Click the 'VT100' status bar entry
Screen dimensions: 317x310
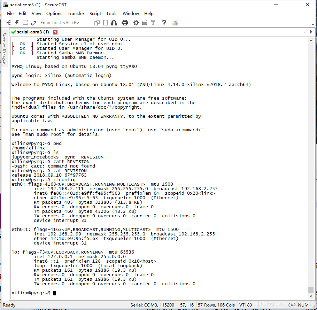click(x=246, y=305)
